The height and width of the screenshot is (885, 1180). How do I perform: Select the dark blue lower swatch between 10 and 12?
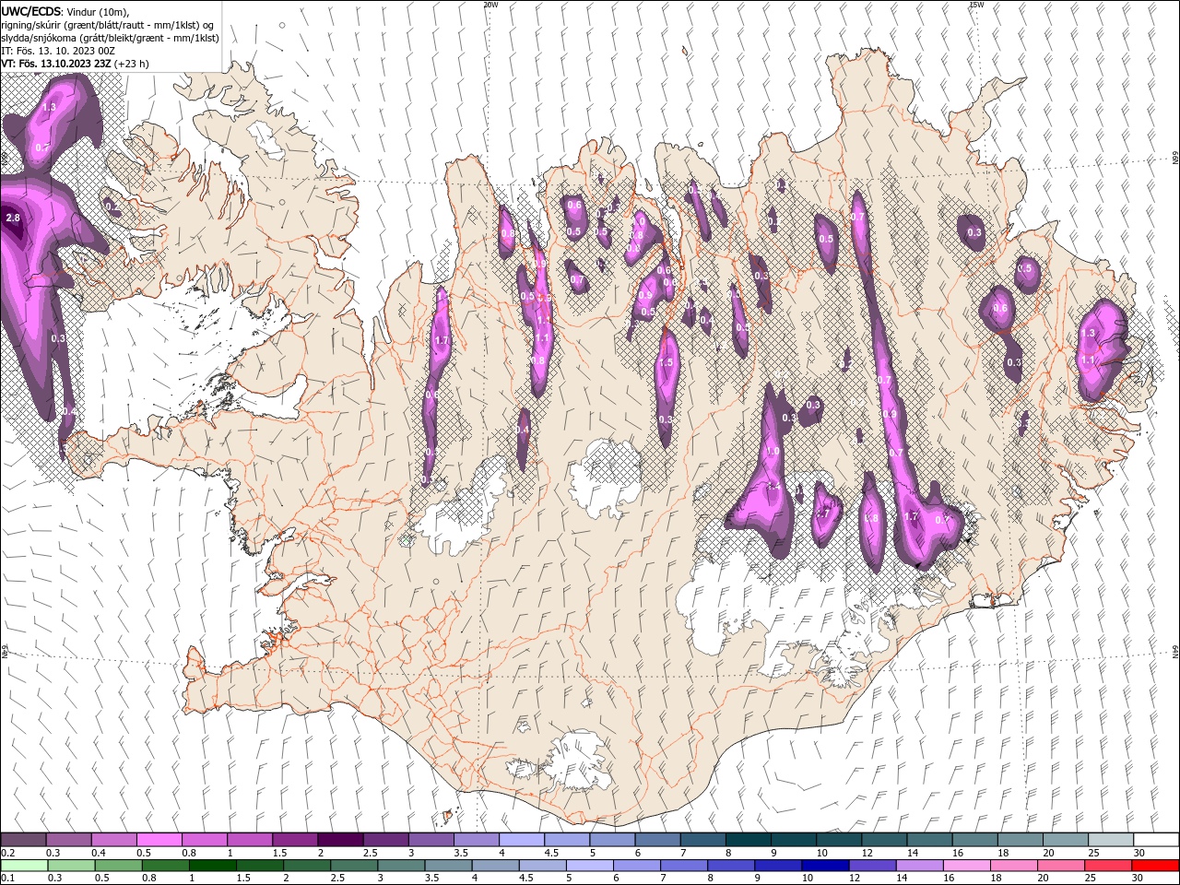tap(826, 866)
